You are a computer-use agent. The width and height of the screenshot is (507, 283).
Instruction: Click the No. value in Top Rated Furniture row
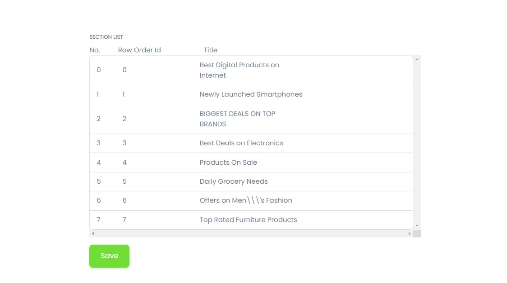99,220
